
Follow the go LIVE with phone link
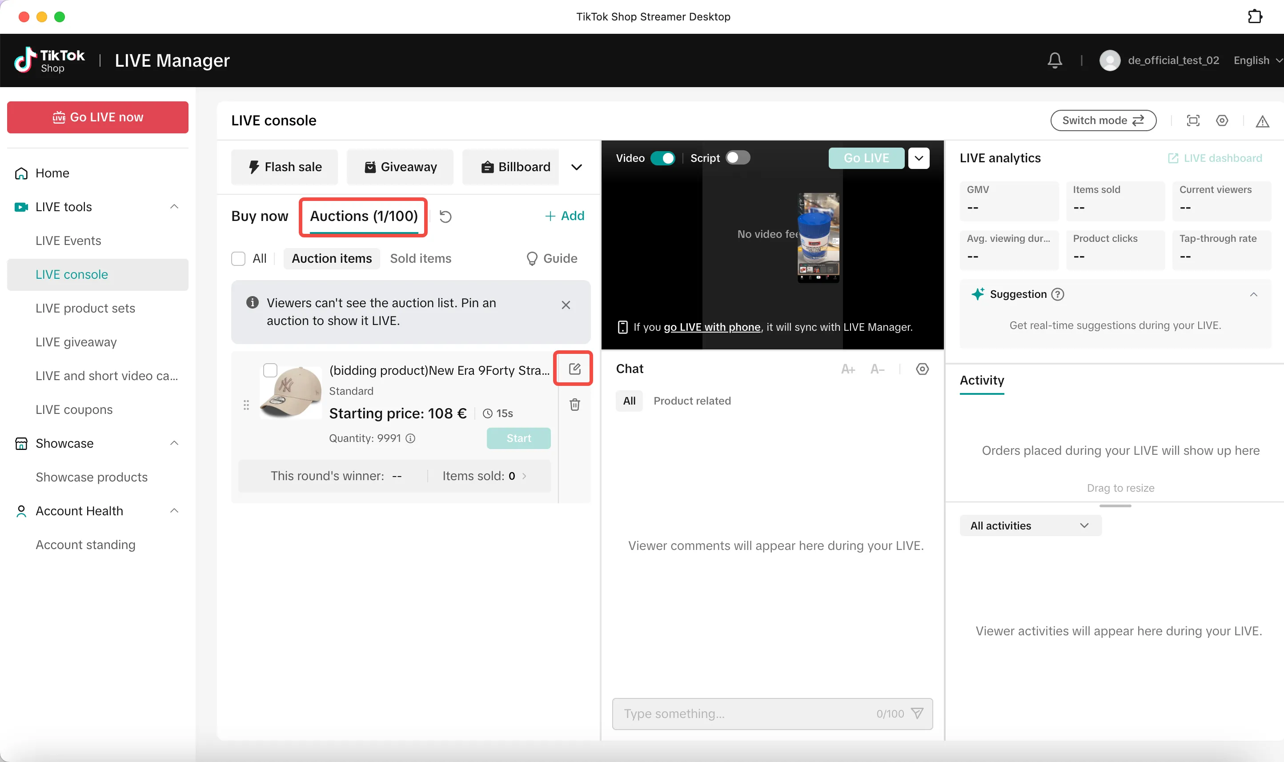tap(711, 327)
